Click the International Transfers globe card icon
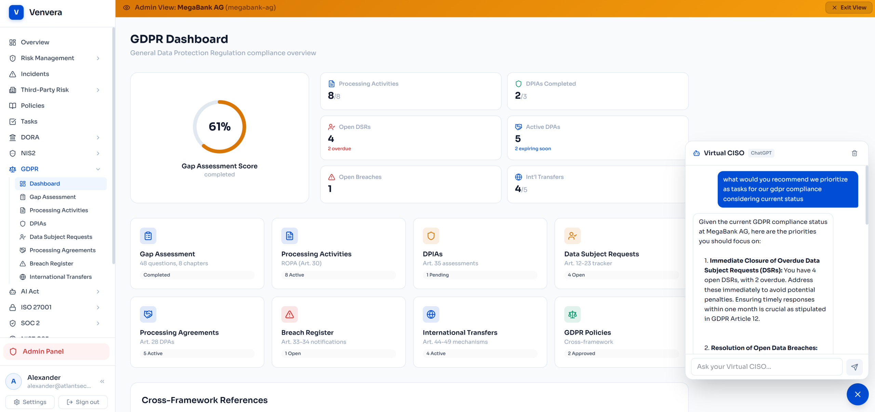The image size is (875, 412). pyautogui.click(x=431, y=314)
